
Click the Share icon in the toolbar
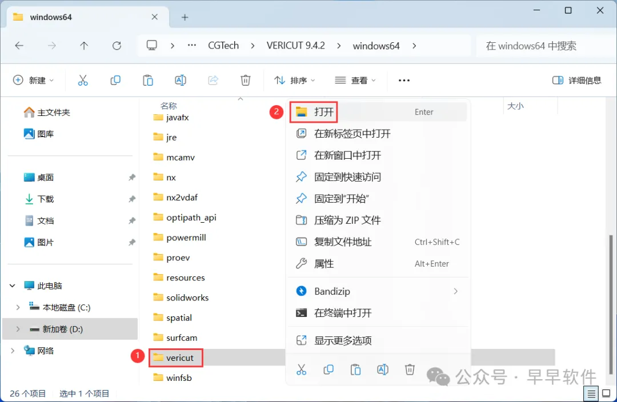coord(213,81)
